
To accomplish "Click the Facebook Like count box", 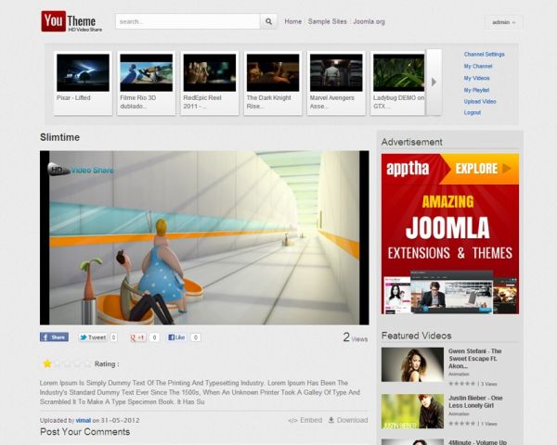I will click(x=195, y=337).
